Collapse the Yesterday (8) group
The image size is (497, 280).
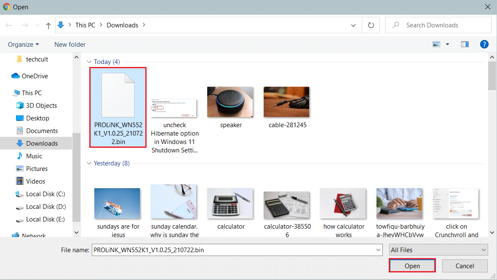click(x=89, y=163)
